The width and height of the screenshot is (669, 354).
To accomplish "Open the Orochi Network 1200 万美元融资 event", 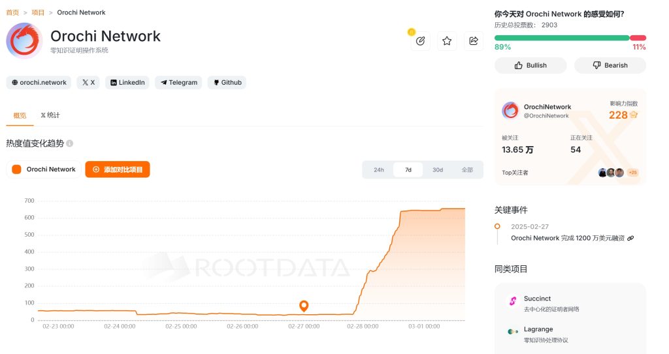I will (568, 238).
